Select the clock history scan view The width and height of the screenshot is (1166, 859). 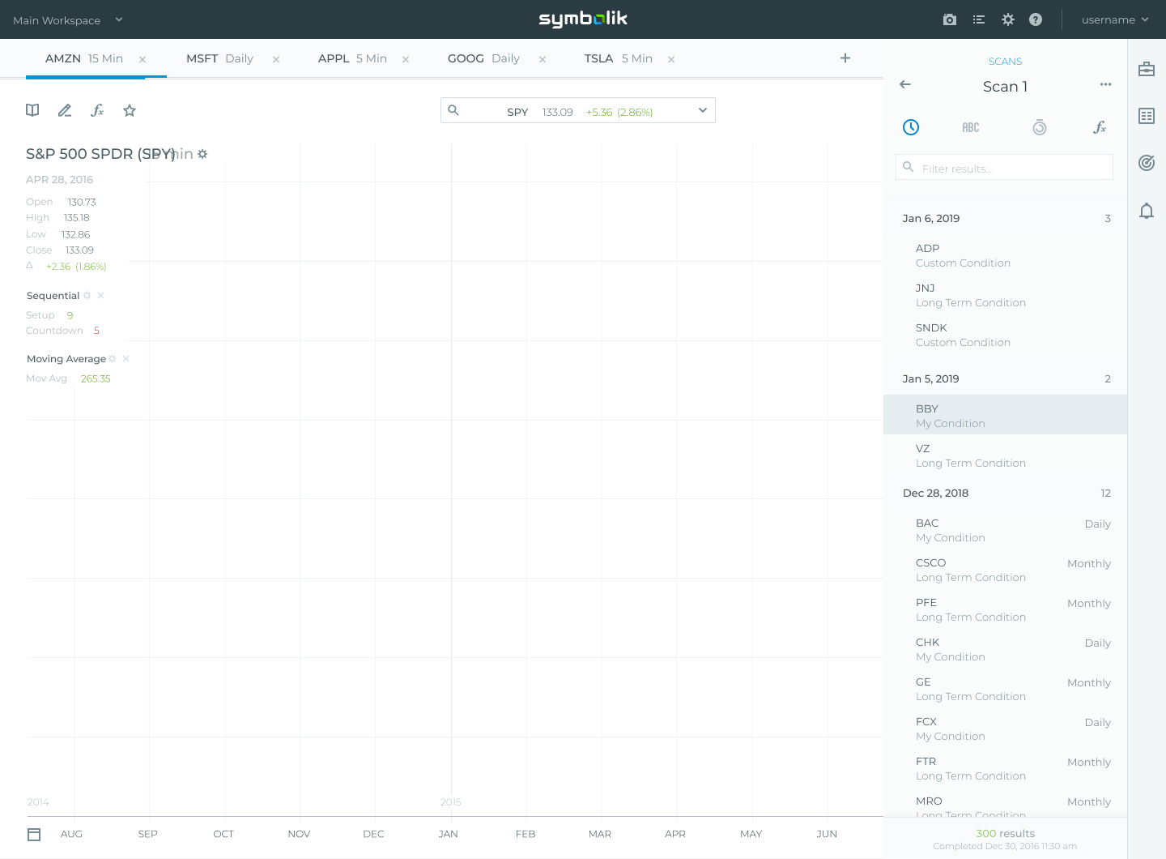[911, 127]
